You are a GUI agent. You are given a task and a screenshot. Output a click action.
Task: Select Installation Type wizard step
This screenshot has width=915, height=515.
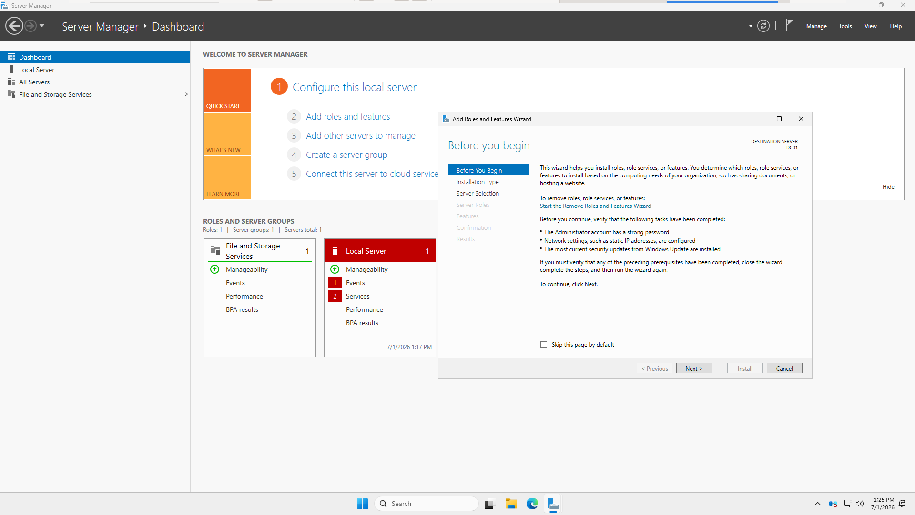point(478,182)
